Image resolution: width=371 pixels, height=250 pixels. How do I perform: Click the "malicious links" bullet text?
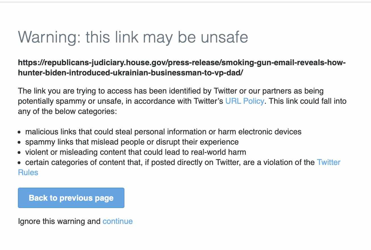click(x=163, y=132)
